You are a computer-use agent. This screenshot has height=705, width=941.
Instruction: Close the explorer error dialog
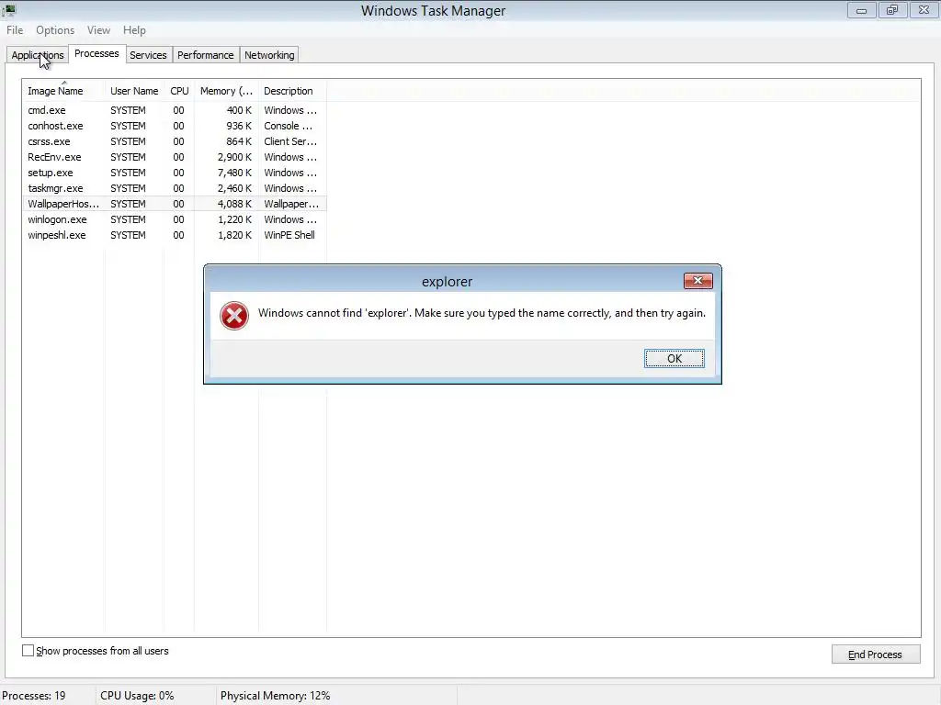pos(698,281)
